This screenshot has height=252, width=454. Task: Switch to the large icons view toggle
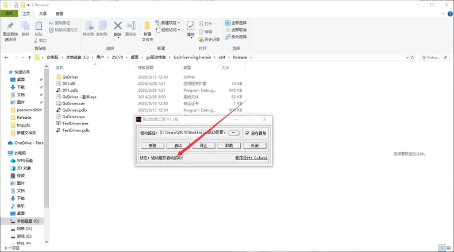[449, 248]
